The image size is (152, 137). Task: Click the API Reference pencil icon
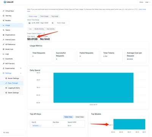(3, 44)
